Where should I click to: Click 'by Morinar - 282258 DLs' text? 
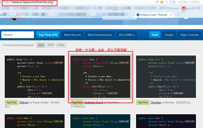[176, 102]
